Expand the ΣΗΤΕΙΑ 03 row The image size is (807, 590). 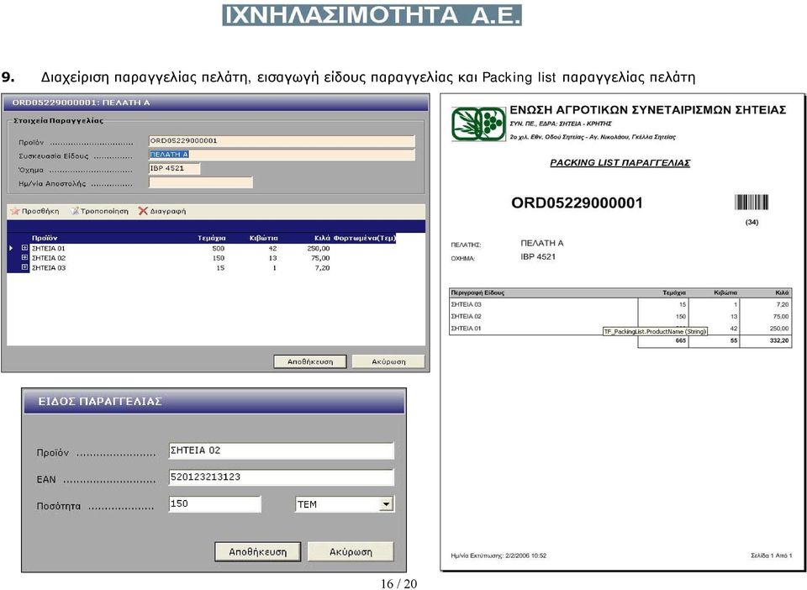24,267
